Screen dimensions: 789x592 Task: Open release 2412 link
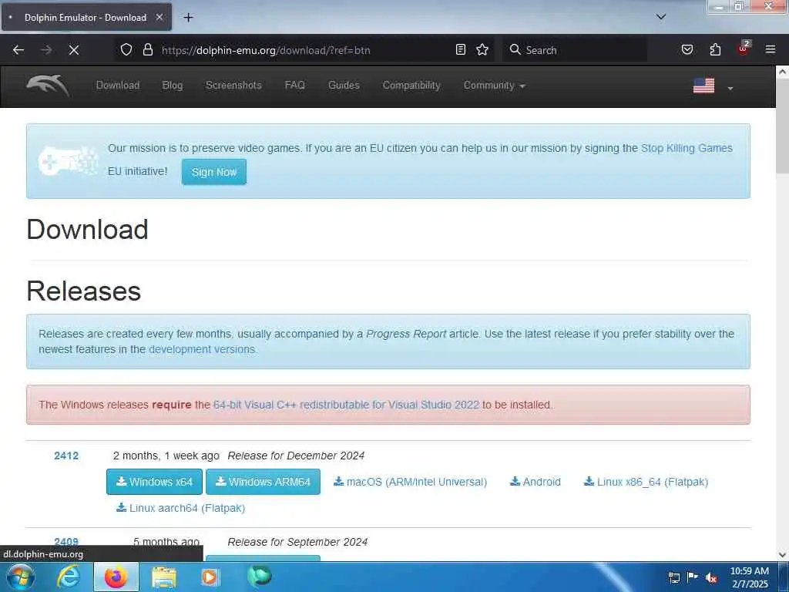pyautogui.click(x=66, y=456)
